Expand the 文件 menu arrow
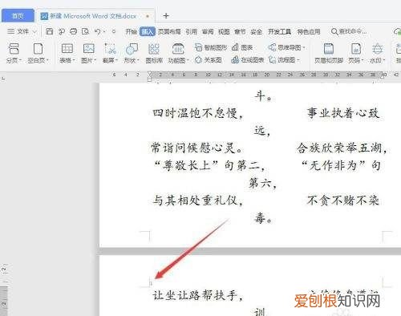 (34, 32)
